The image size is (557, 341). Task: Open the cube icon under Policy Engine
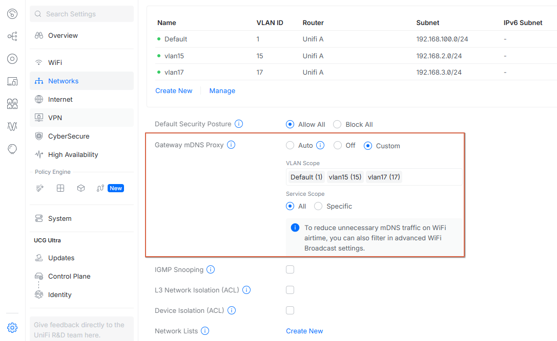point(81,188)
